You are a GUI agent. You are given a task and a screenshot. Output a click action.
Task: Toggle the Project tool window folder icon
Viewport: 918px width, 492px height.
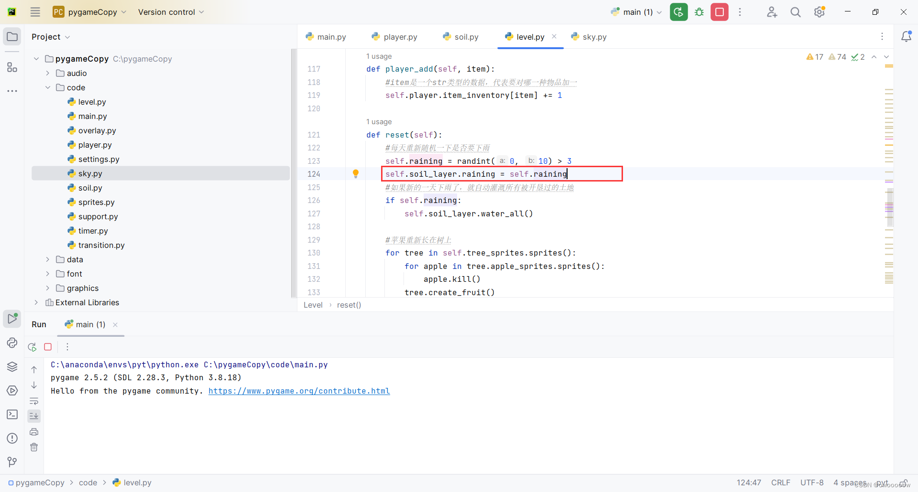[x=12, y=37]
